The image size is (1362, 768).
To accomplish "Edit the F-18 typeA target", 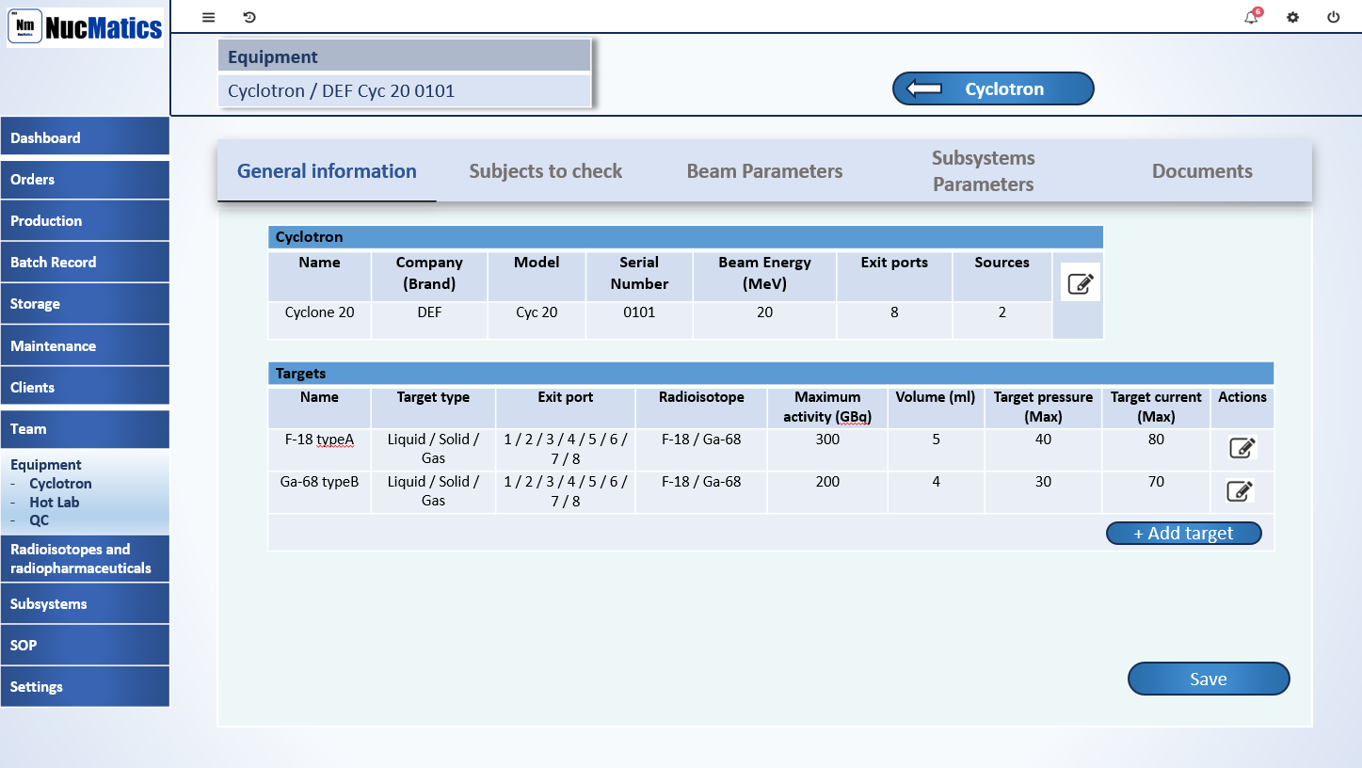I will pyautogui.click(x=1242, y=448).
